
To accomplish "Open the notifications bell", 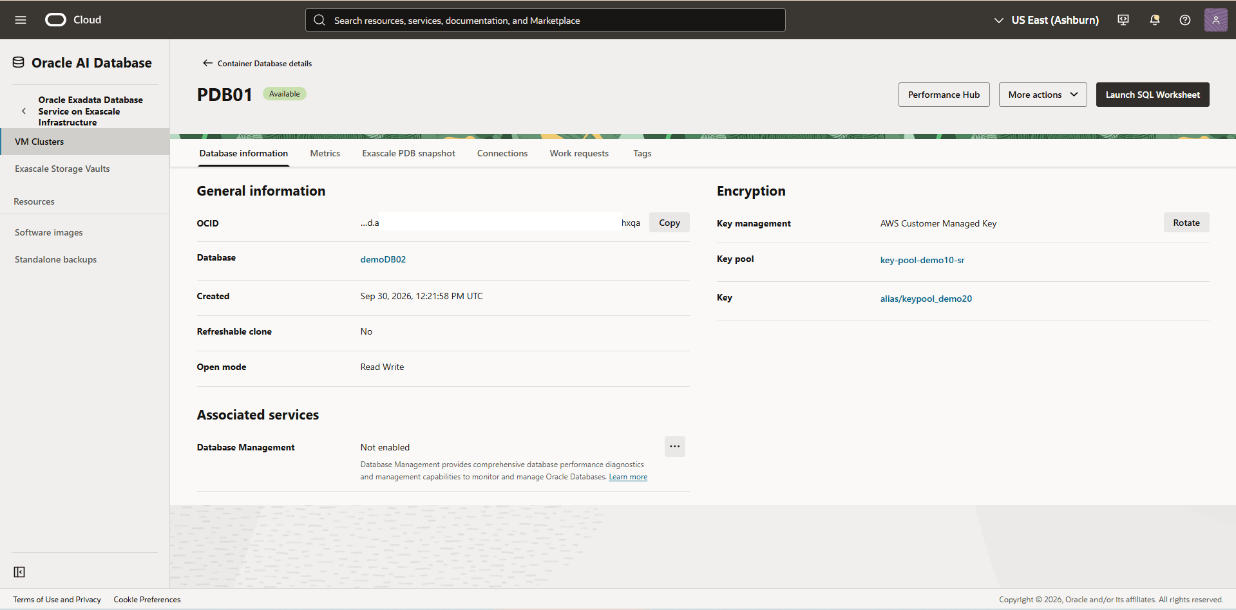I will pyautogui.click(x=1155, y=20).
